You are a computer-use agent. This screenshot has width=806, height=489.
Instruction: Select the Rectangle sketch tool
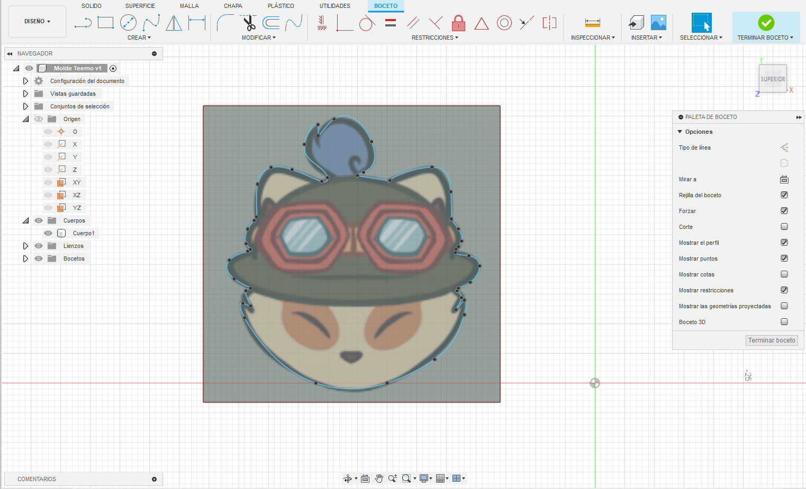pyautogui.click(x=106, y=23)
